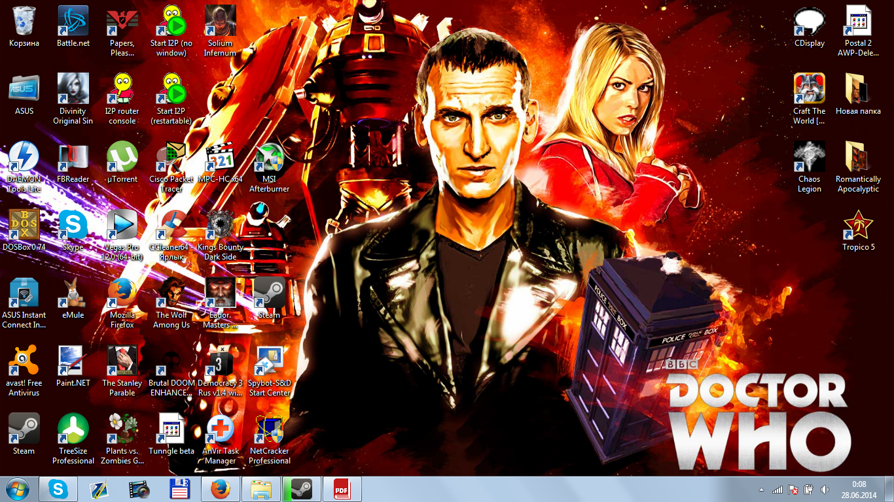Open the avast! Free Antivirus icon
Screen dimensions: 894x502
[x=24, y=371]
